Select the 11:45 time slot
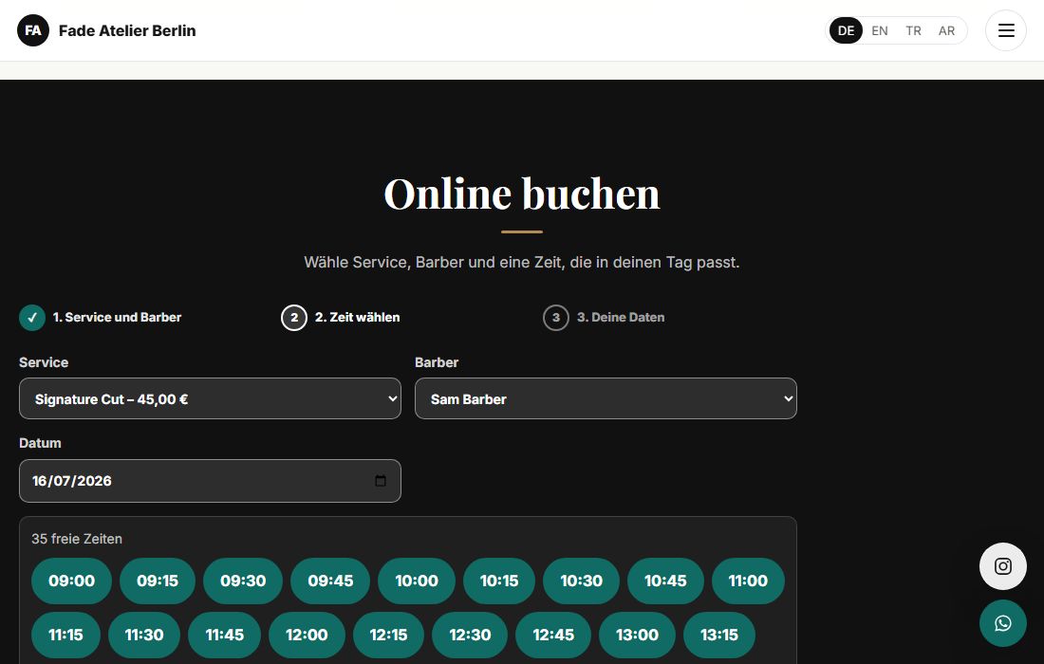The height and width of the screenshot is (664, 1044). [x=224, y=635]
